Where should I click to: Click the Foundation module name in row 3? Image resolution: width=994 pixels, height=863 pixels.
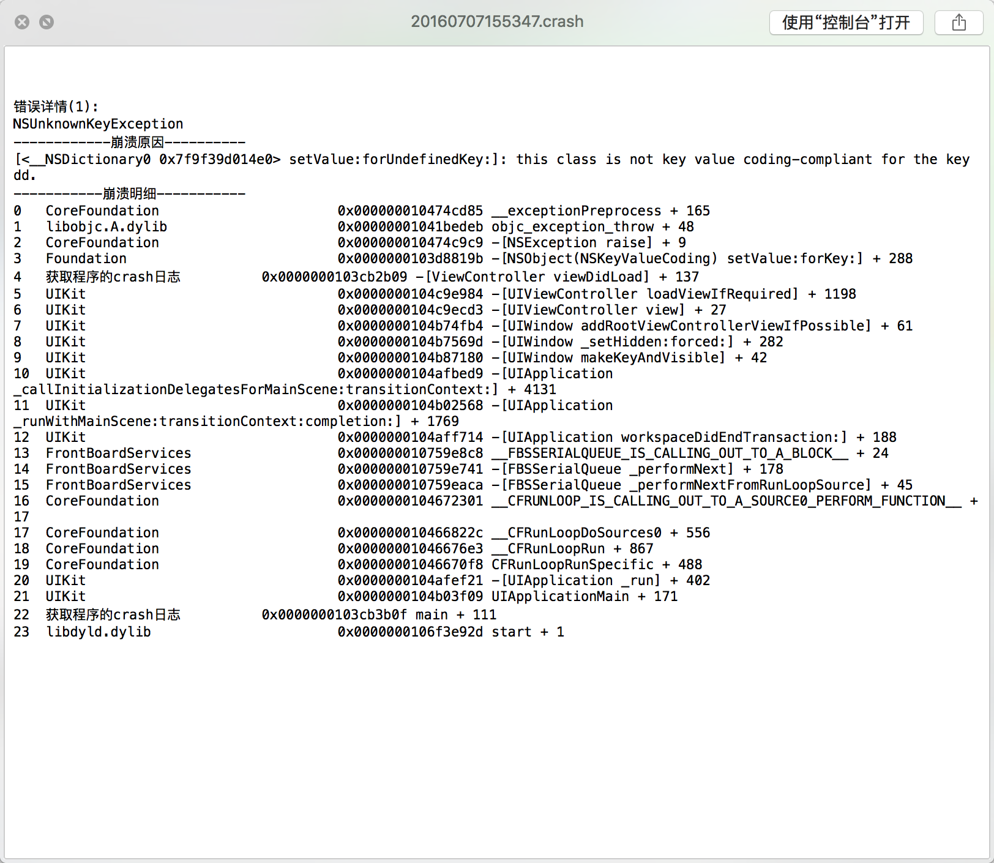coord(86,258)
